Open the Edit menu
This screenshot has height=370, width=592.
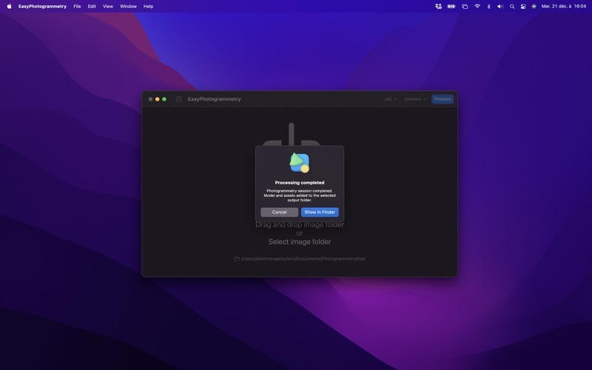coord(92,6)
